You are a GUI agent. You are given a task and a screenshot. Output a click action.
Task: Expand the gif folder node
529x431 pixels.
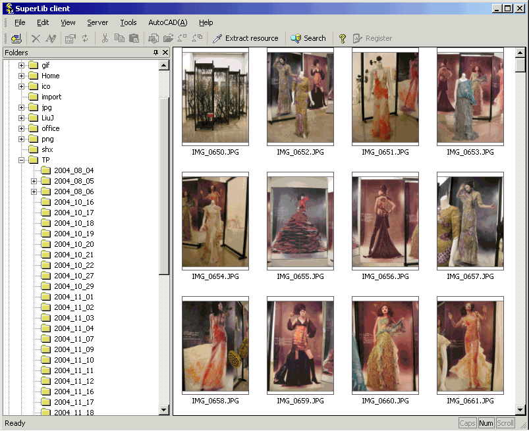point(22,65)
